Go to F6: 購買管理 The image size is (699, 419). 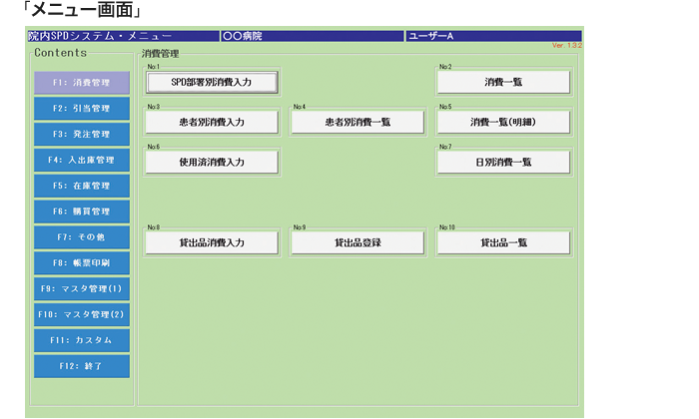coord(82,211)
